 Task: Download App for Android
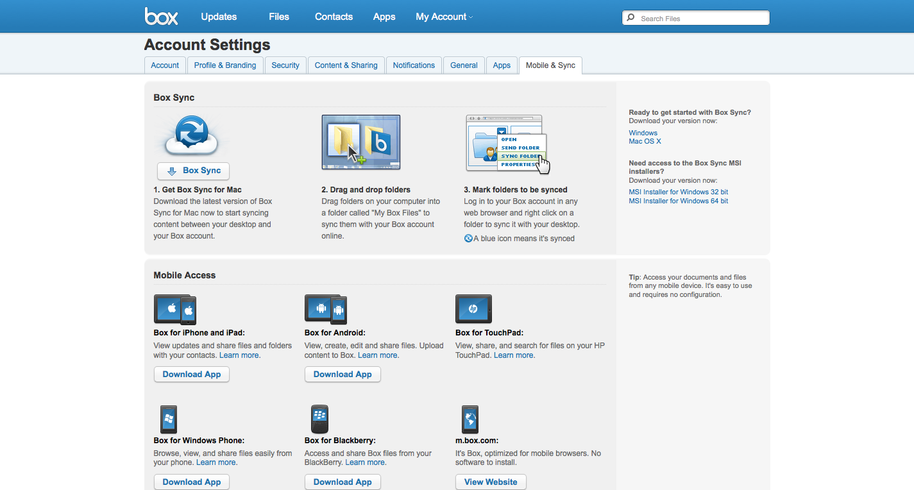point(343,375)
